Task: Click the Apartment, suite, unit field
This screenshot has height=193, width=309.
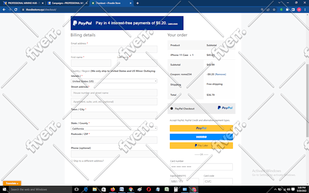Action: point(114,102)
